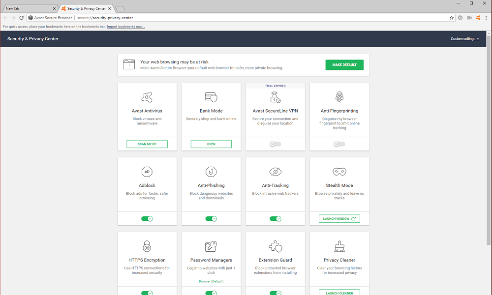The image size is (492, 295).
Task: Click the Stealth Mode title text
Action: (339, 185)
